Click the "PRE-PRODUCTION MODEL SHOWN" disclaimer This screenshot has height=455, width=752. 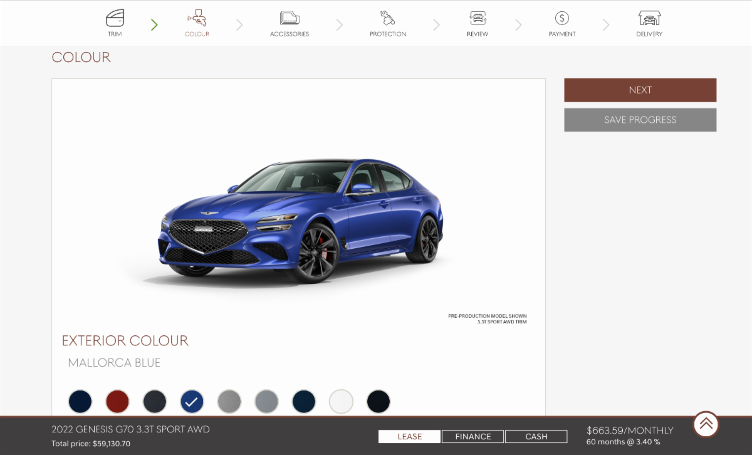tap(488, 316)
